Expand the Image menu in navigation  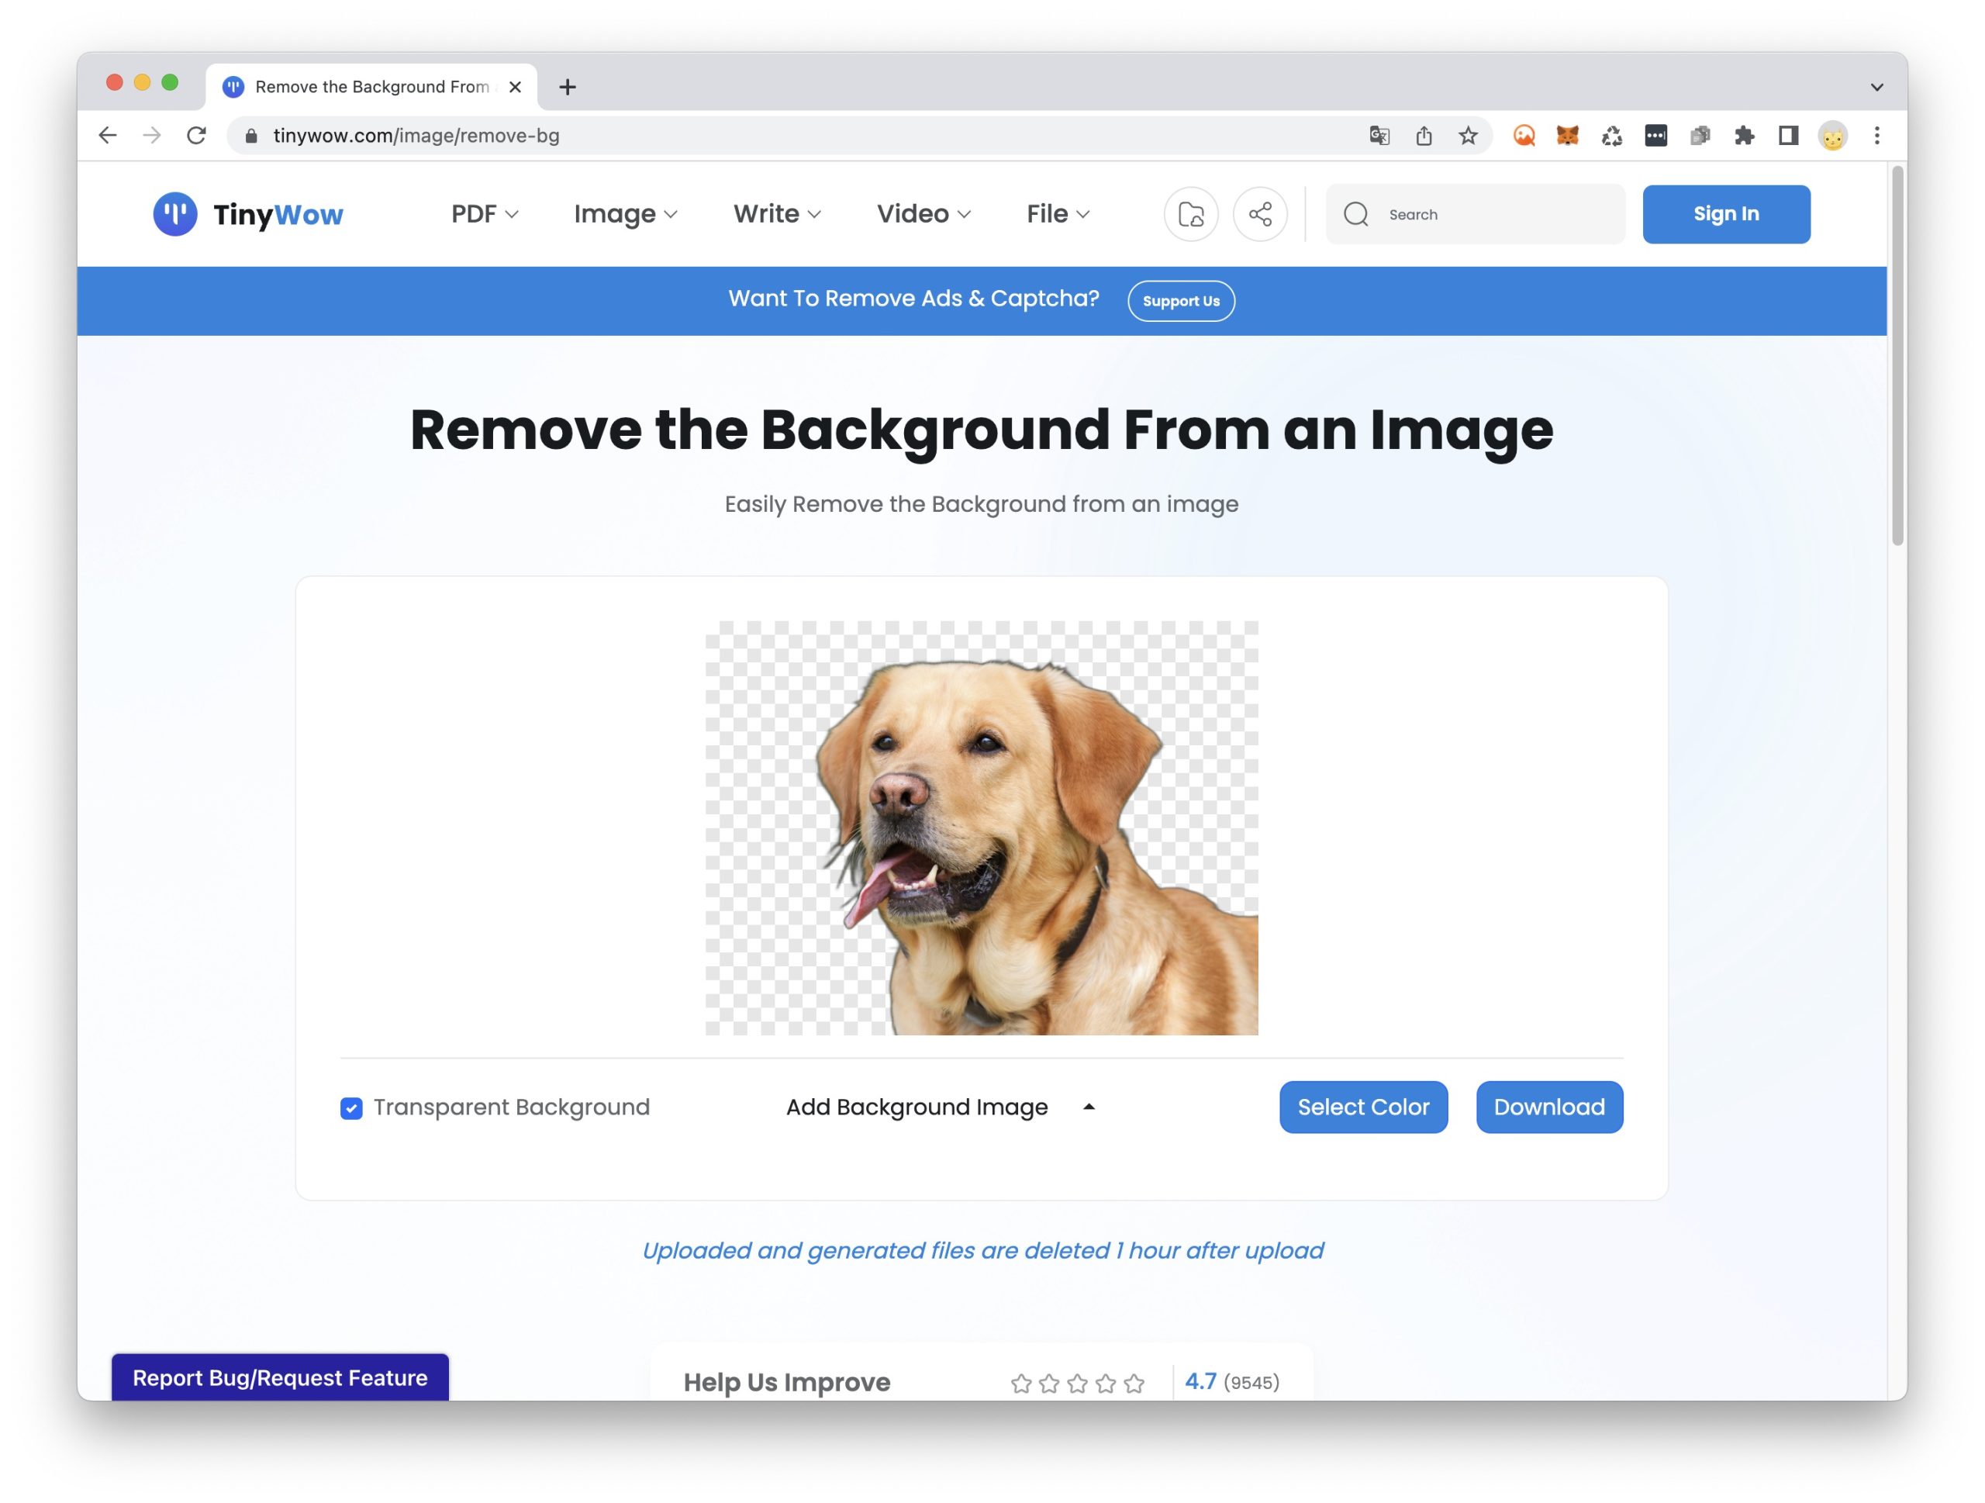pyautogui.click(x=626, y=213)
